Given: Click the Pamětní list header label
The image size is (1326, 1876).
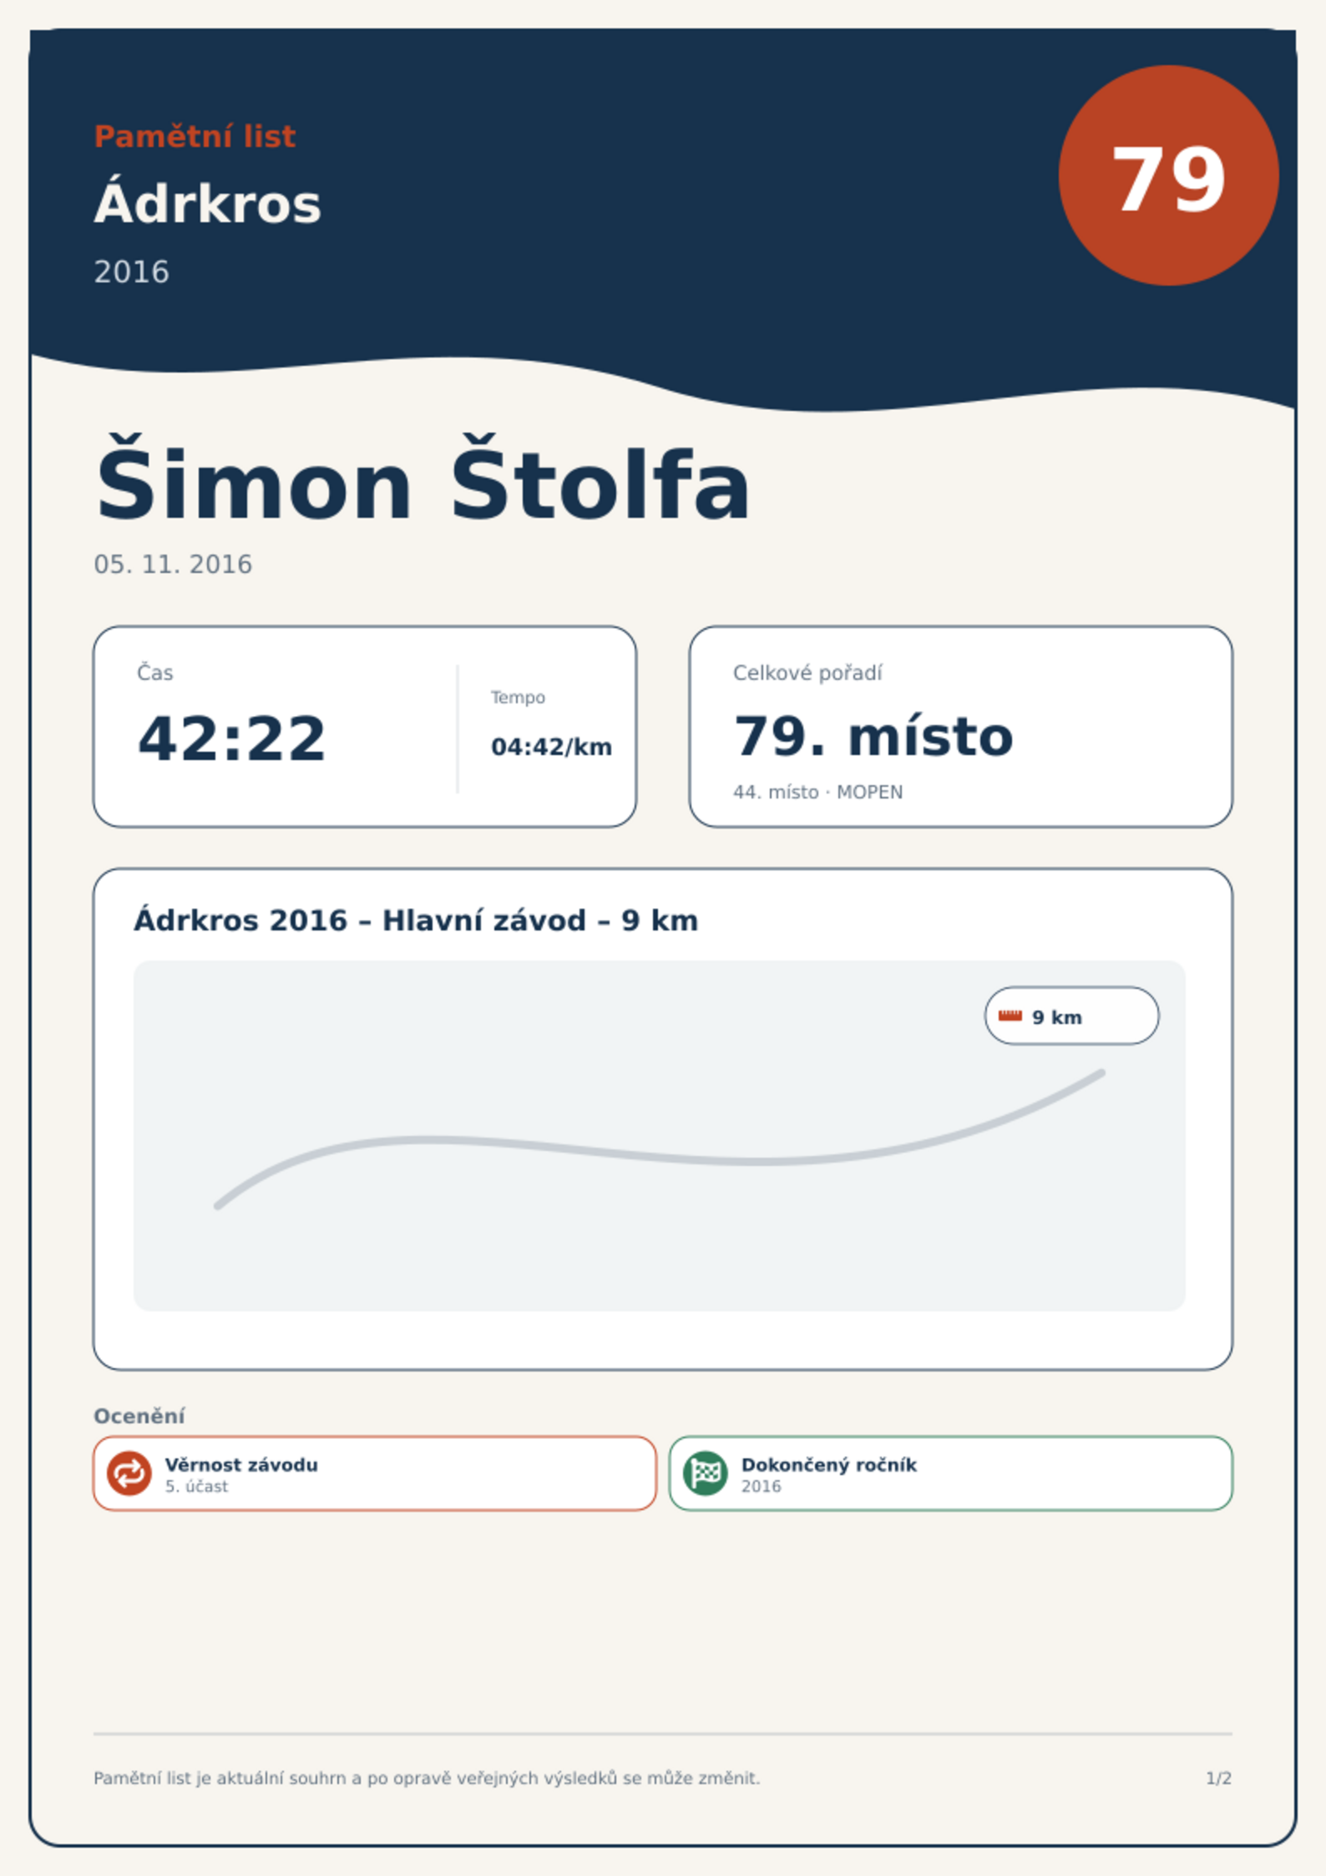Looking at the screenshot, I should (195, 136).
